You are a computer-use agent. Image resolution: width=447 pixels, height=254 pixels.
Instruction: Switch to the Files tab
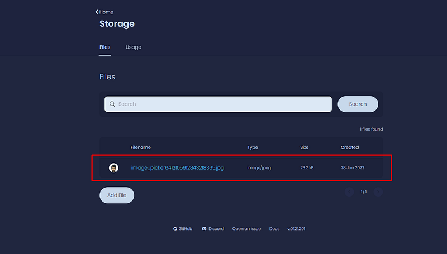click(x=105, y=47)
